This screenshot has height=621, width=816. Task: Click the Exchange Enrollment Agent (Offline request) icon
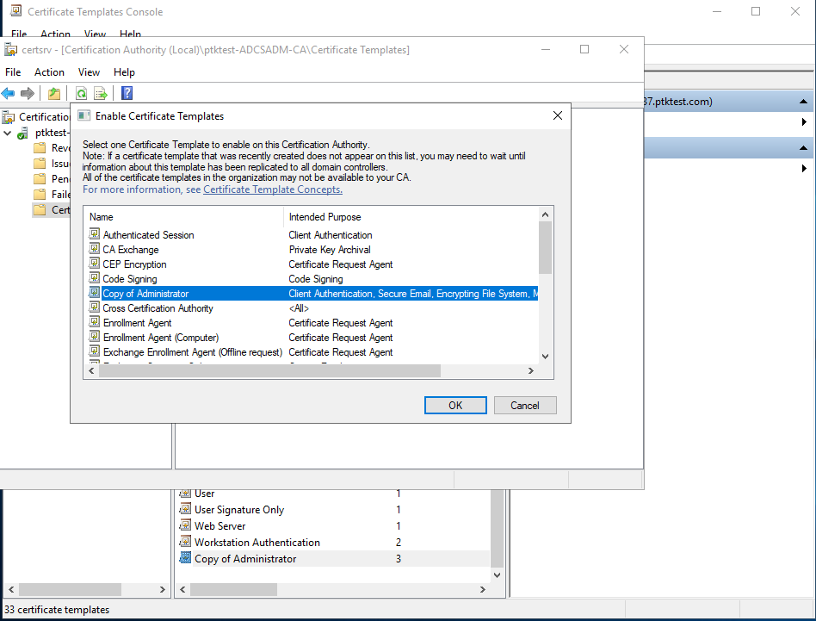click(x=94, y=351)
